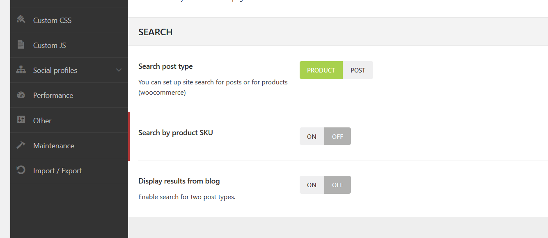Switch Display results from blog OFF
548x238 pixels.
(337, 185)
